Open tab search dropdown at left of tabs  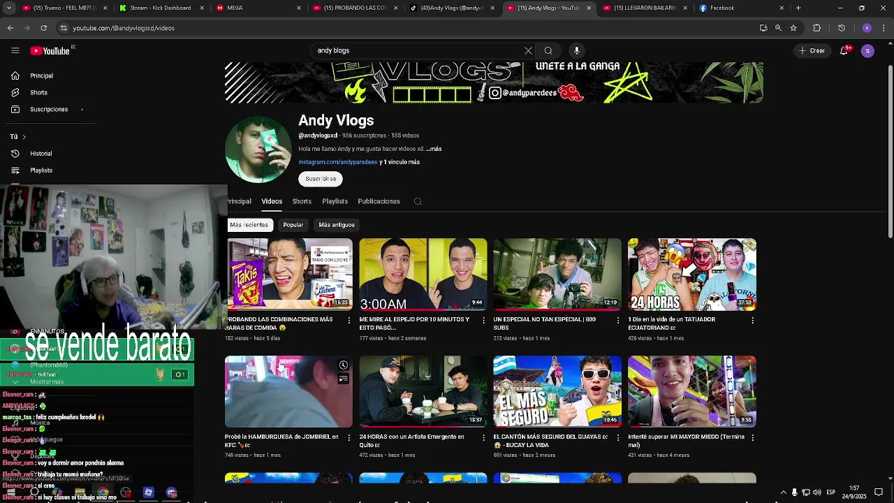click(10, 8)
